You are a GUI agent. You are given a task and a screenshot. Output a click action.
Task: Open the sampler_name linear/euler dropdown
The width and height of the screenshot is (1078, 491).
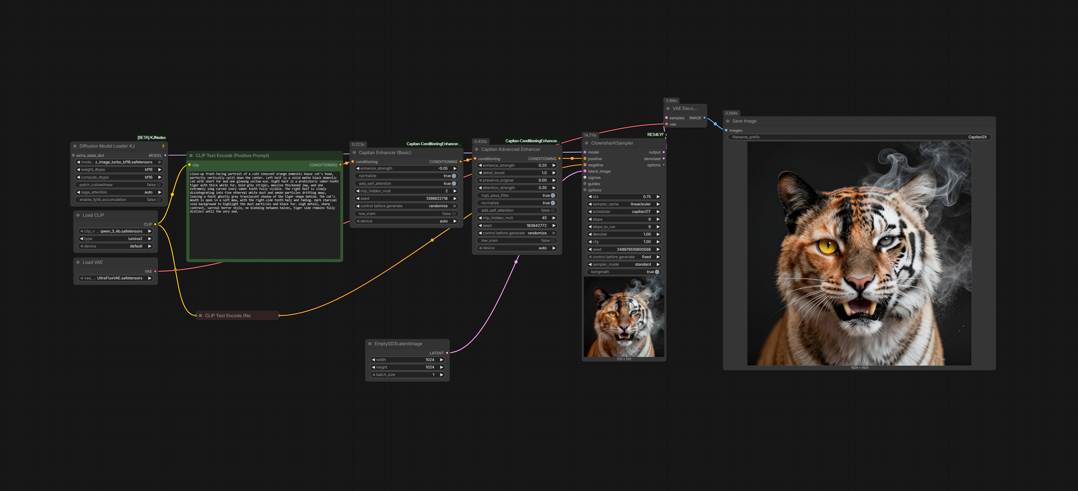[623, 205]
